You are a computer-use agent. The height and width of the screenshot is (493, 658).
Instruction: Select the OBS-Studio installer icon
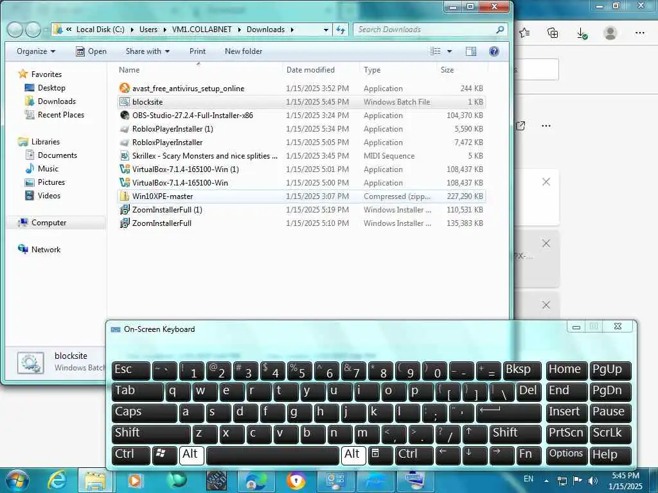pyautogui.click(x=124, y=116)
